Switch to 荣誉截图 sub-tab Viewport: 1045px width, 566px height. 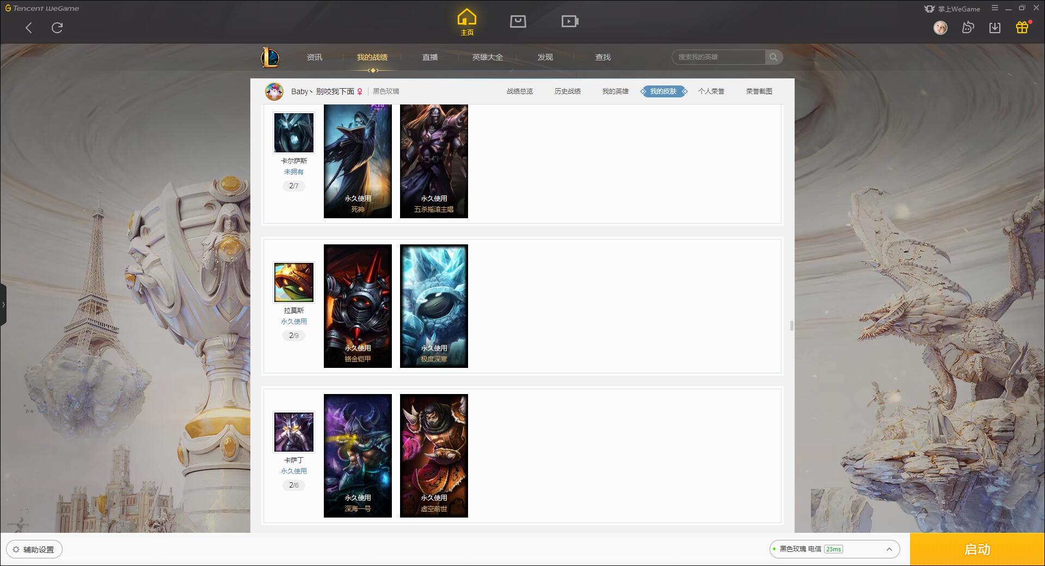759,91
